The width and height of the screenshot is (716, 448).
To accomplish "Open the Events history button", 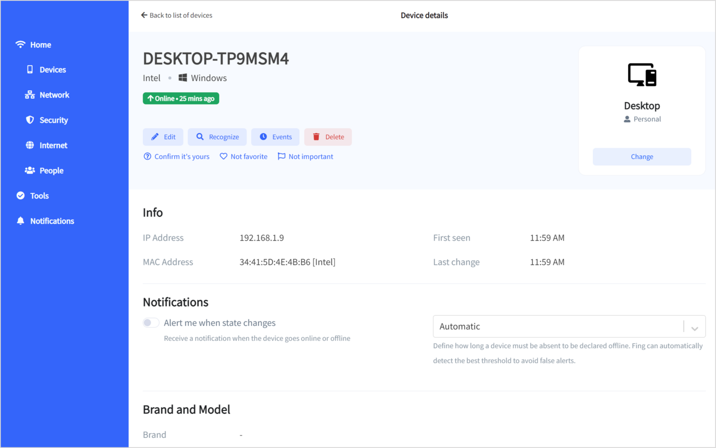I will pos(275,137).
